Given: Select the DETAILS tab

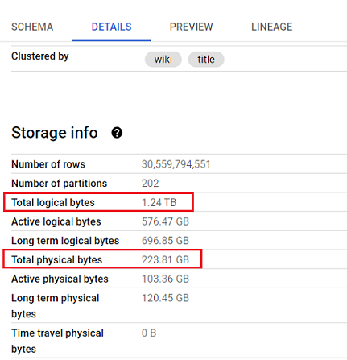Looking at the screenshot, I should tap(111, 27).
